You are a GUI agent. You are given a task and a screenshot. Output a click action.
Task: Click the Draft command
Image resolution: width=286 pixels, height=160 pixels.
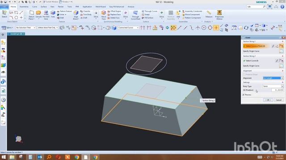coord(84,18)
